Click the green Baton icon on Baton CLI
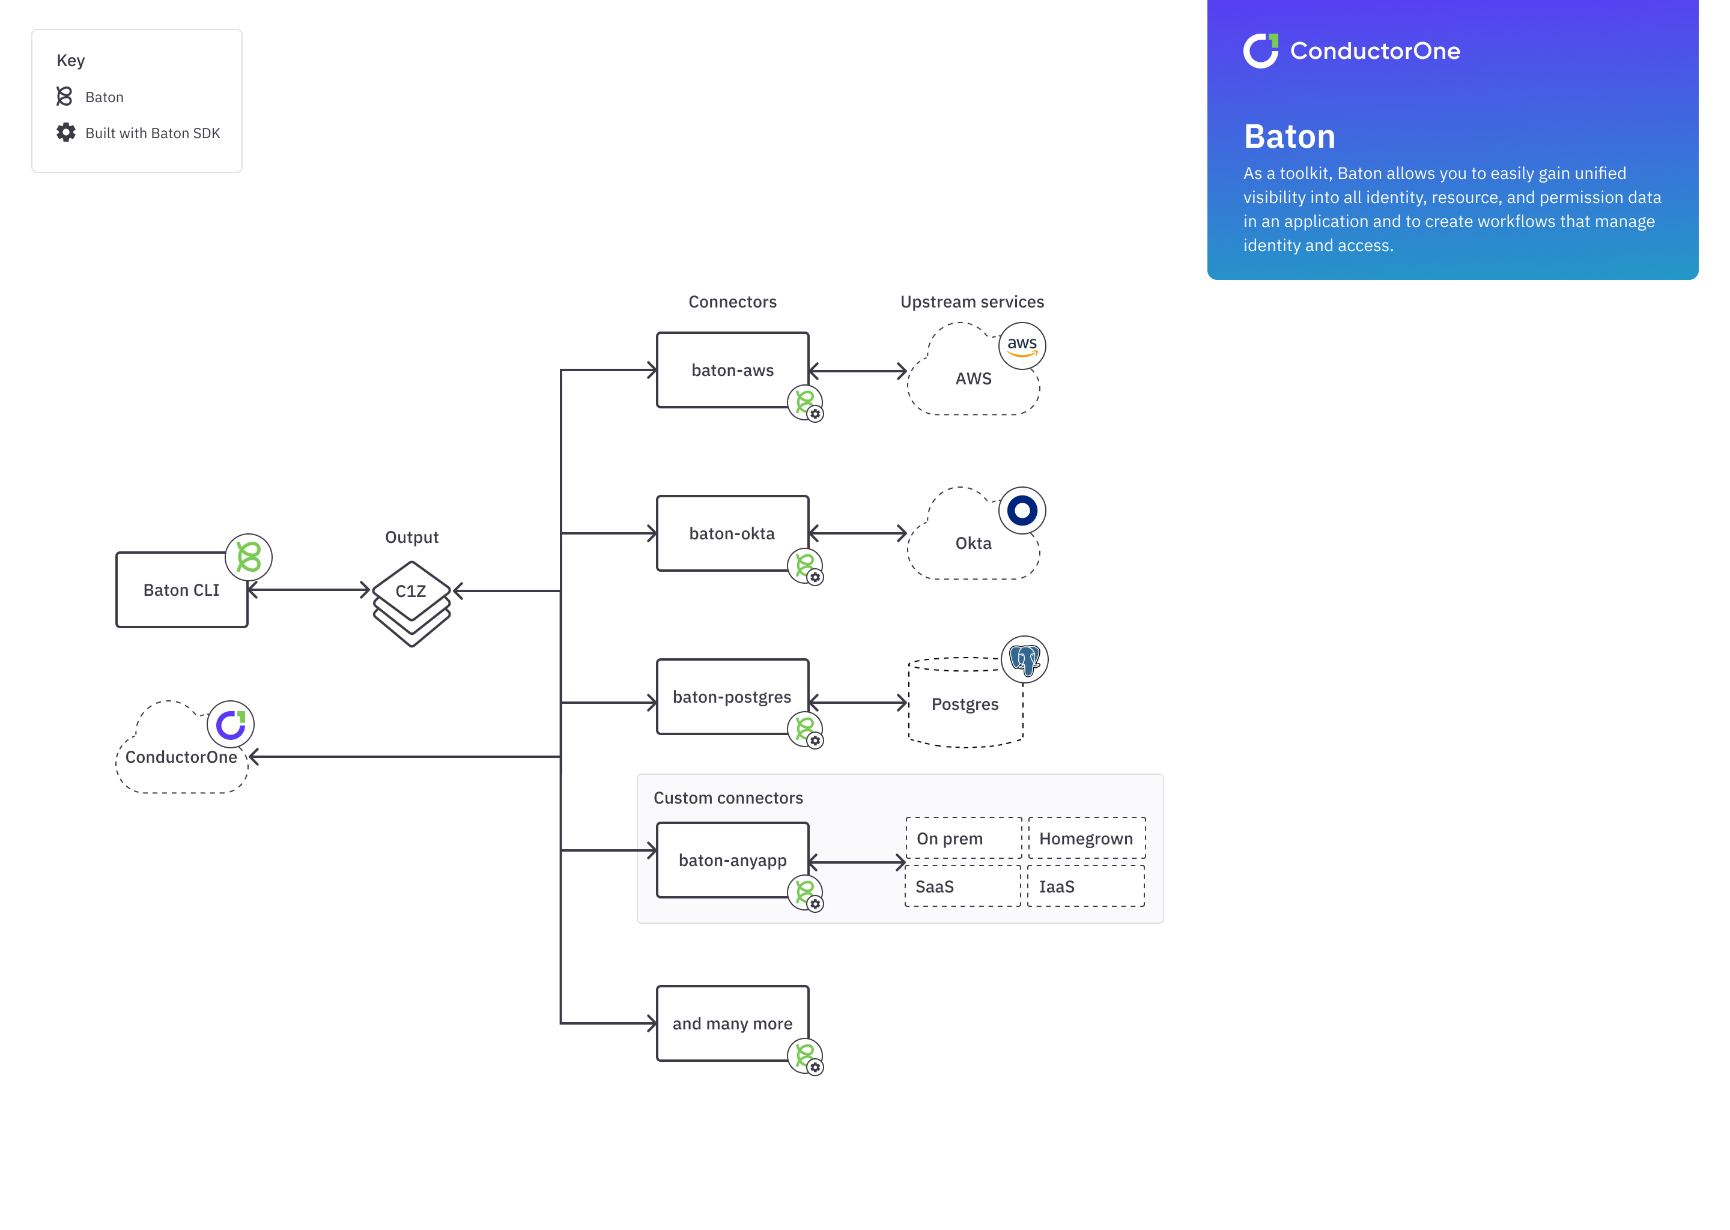 coord(249,557)
